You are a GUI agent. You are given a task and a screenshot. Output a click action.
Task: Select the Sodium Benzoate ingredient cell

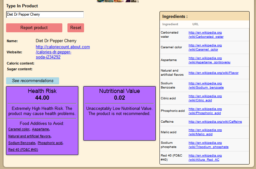[168, 85]
